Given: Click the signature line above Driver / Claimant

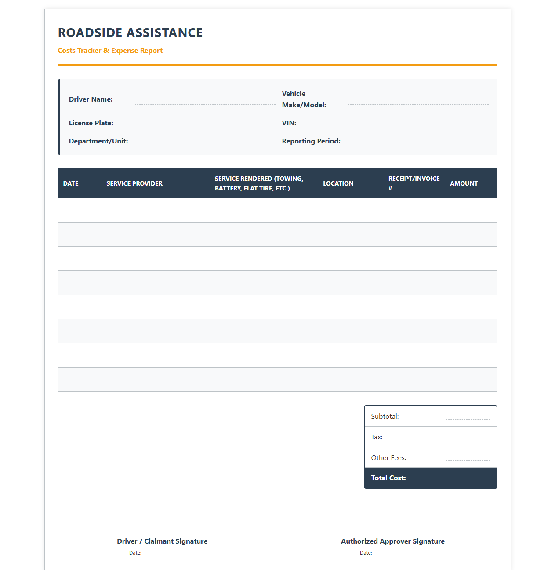Looking at the screenshot, I should [x=162, y=533].
